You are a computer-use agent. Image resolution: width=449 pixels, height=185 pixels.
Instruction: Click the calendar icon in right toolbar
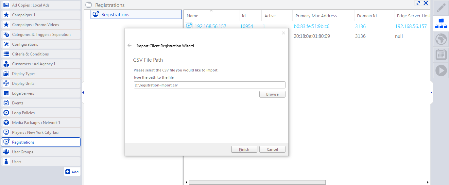tap(441, 55)
